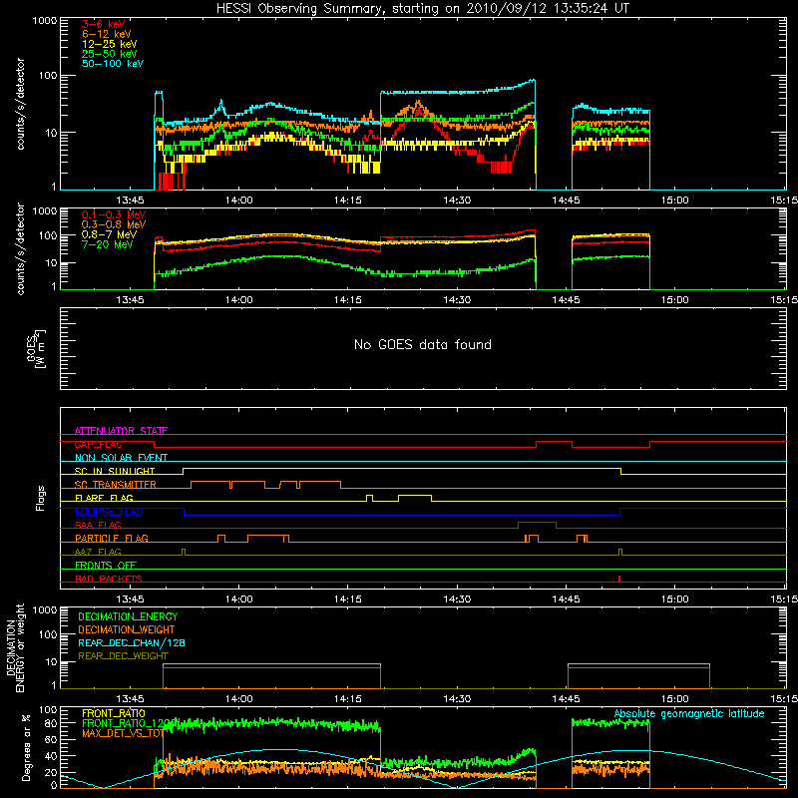Click the BAD_PACKETS spike near 14:52
Image resolution: width=798 pixels, height=798 pixels.
pyautogui.click(x=619, y=579)
